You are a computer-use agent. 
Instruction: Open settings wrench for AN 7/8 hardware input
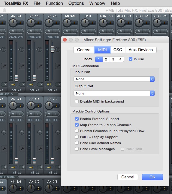58,66
